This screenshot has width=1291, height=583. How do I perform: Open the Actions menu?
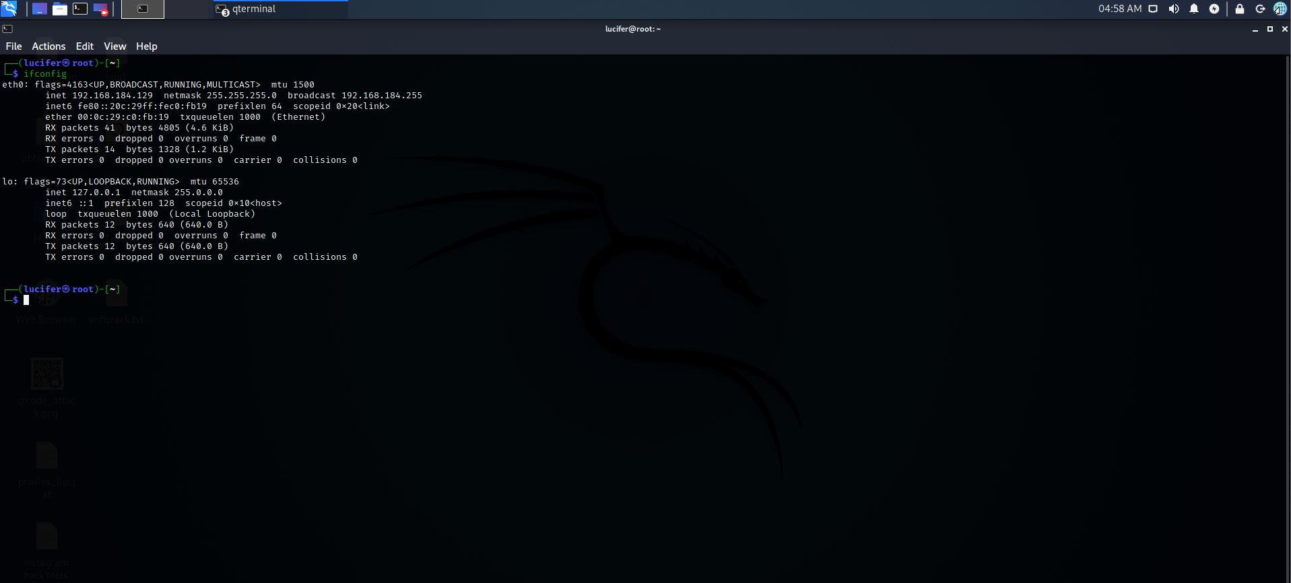(x=48, y=46)
